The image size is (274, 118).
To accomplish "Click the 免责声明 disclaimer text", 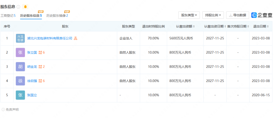I will 12,110.
